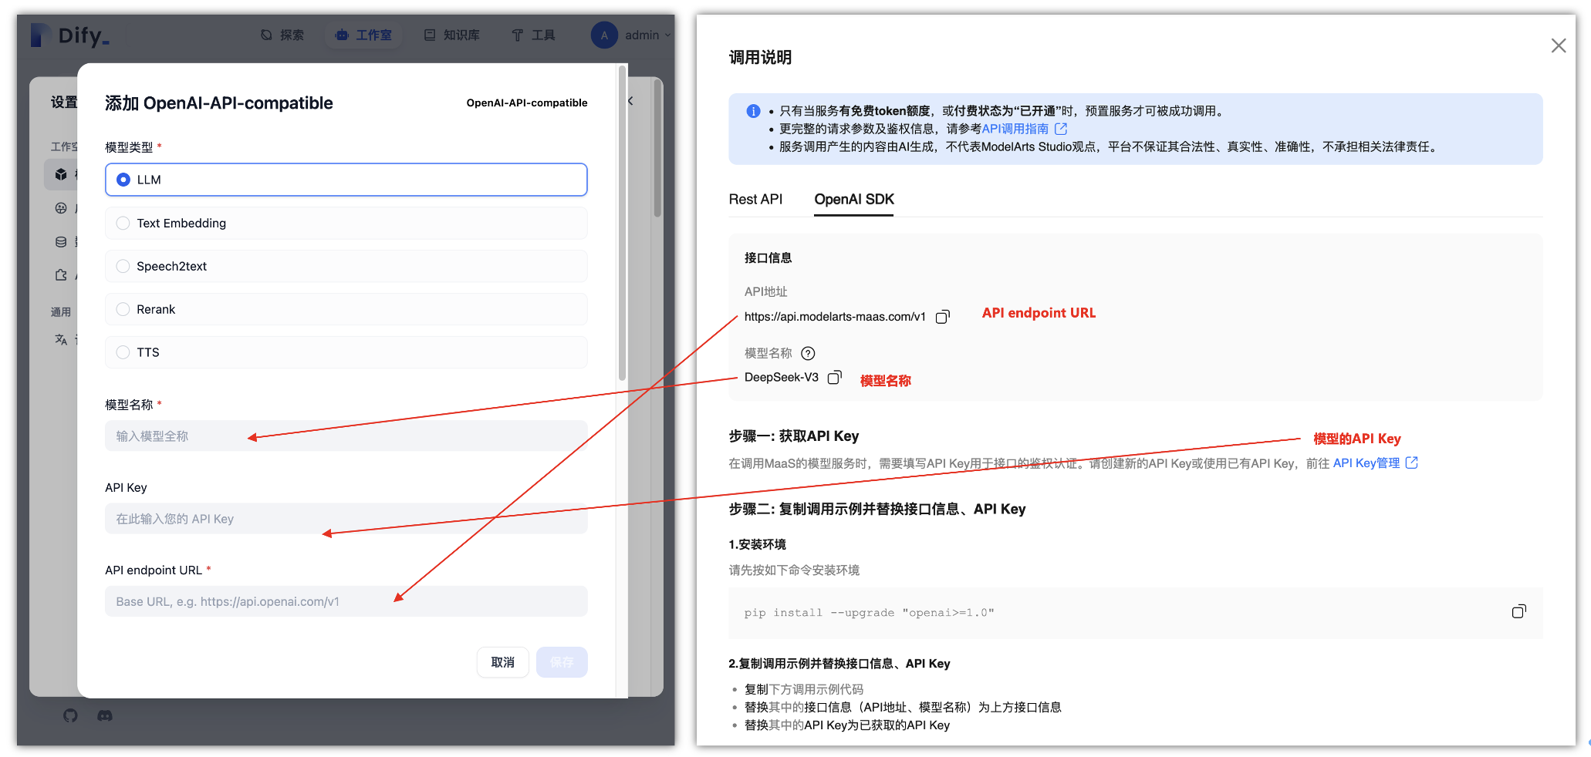Click the 模型名称 help question icon
Screen dimensions: 1591x757
pyautogui.click(x=808, y=354)
